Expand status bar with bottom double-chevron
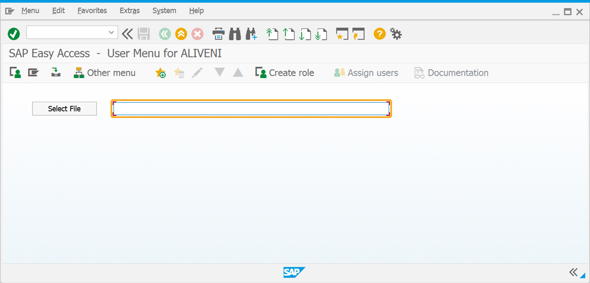Image resolution: width=590 pixels, height=283 pixels. pos(573,272)
